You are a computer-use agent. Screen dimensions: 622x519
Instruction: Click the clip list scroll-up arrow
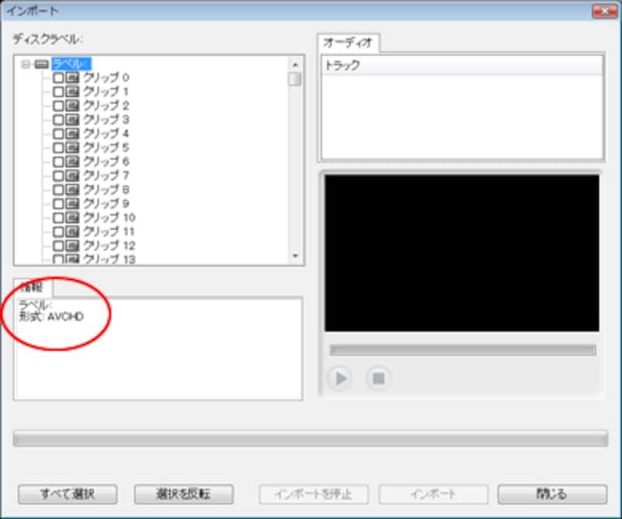295,65
